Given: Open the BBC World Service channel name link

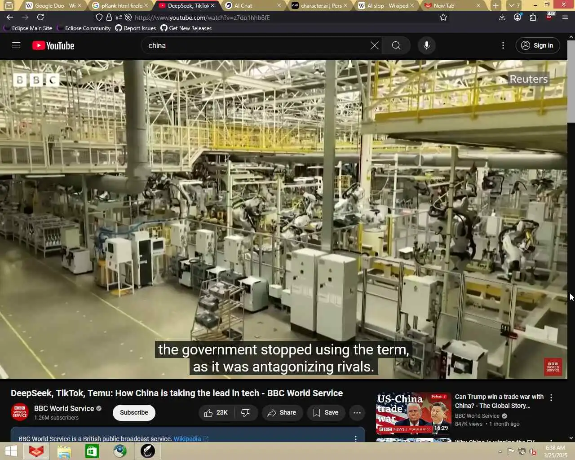Looking at the screenshot, I should [64, 408].
